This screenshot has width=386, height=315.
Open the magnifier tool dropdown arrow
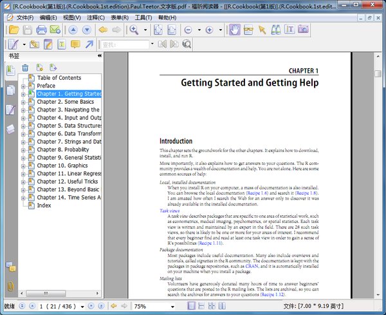145,30
